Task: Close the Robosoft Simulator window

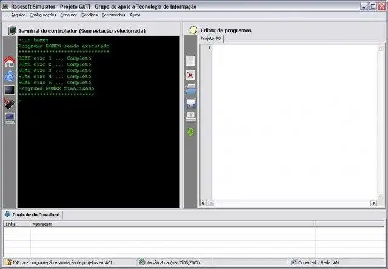Action: click(381, 7)
